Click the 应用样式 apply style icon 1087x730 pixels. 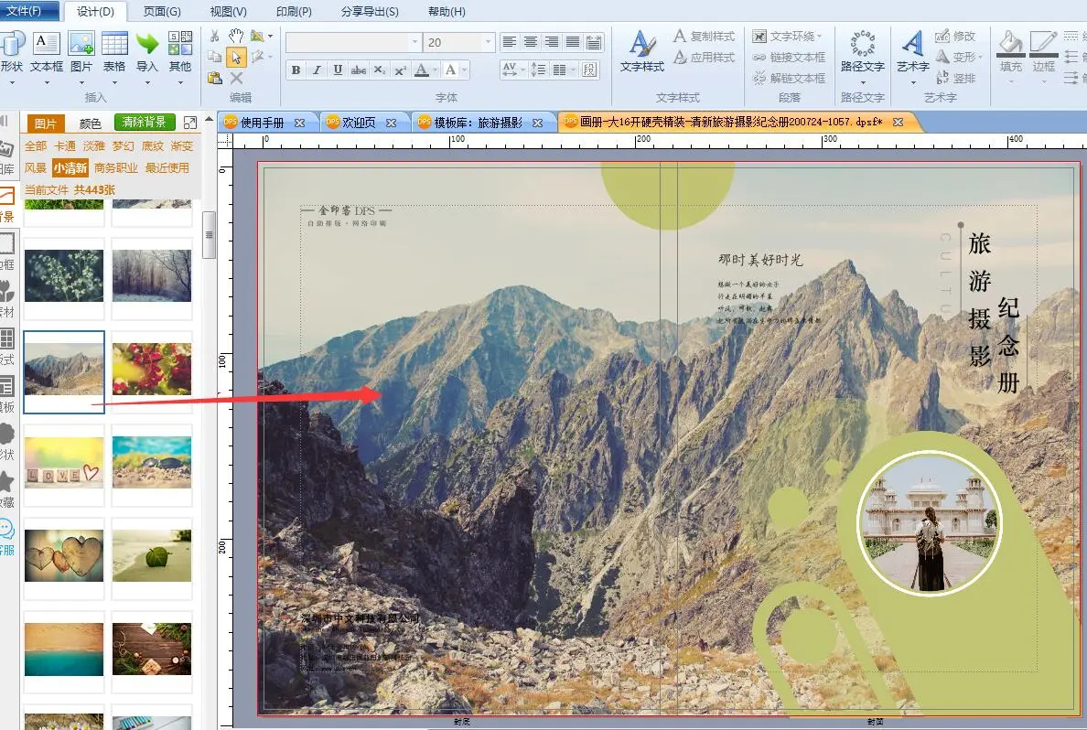click(x=680, y=57)
